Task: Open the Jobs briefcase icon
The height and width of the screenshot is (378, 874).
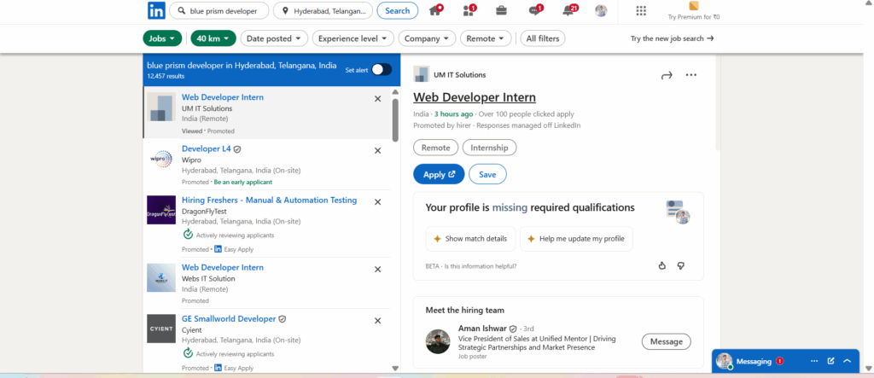Action: click(501, 10)
